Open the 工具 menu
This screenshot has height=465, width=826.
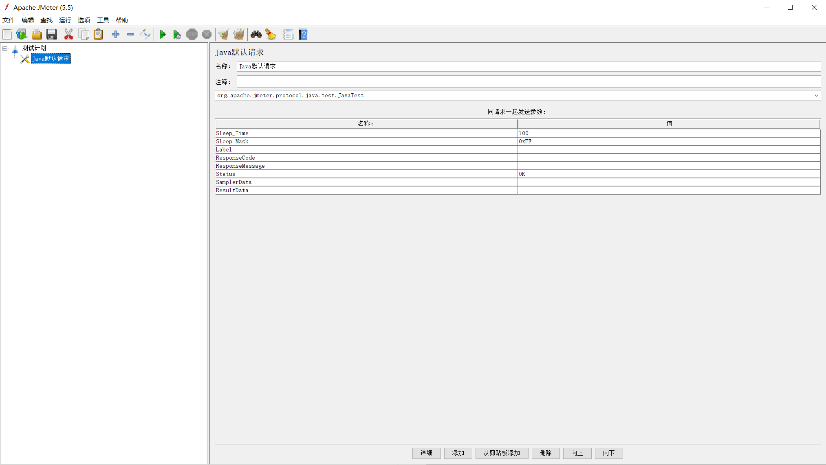(103, 20)
